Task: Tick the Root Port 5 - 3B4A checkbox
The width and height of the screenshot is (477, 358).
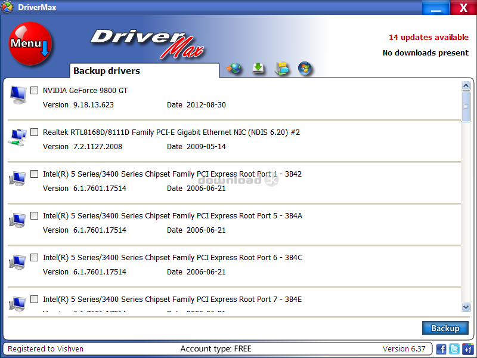Action: coord(35,215)
